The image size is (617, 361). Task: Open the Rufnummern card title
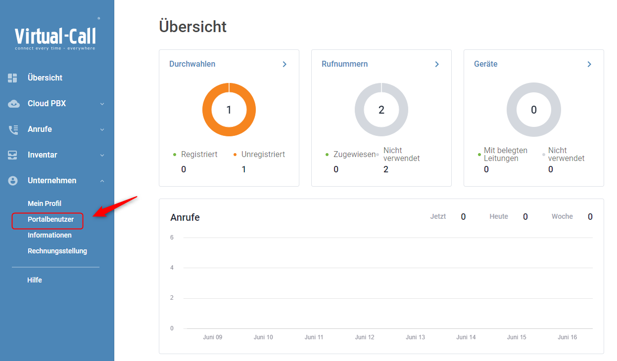[344, 64]
